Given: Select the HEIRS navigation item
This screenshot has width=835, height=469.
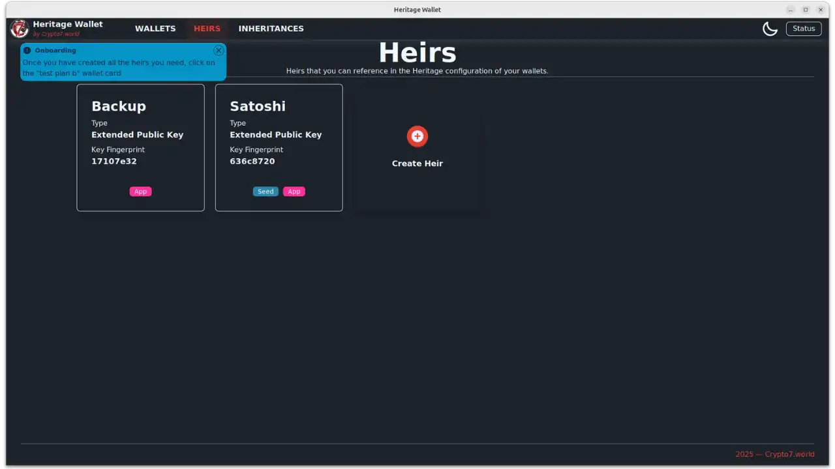Looking at the screenshot, I should [x=207, y=28].
